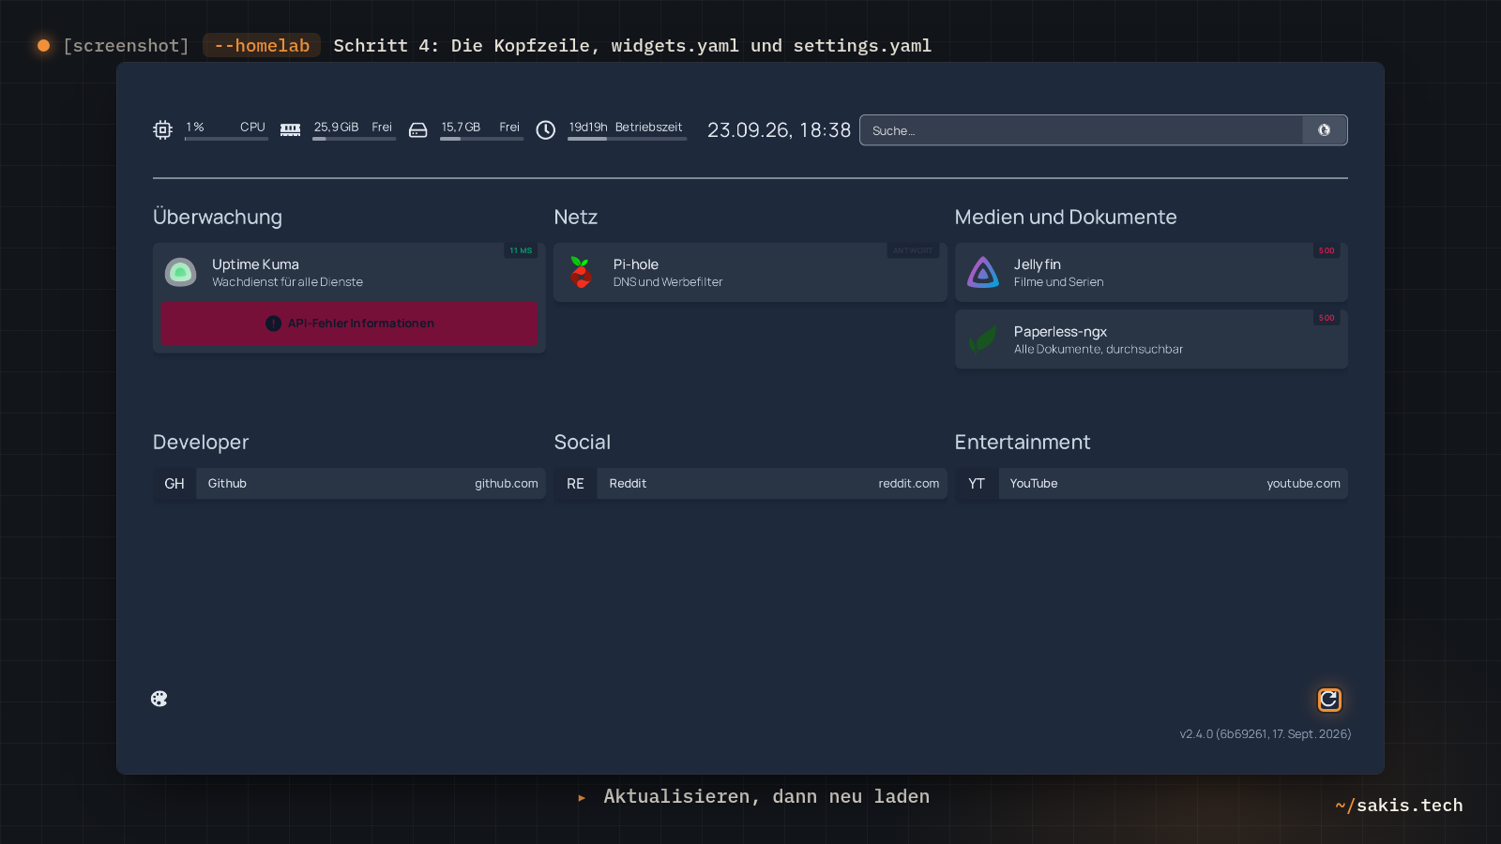Open the Github bookmark
1501x844 pixels.
[x=349, y=484]
